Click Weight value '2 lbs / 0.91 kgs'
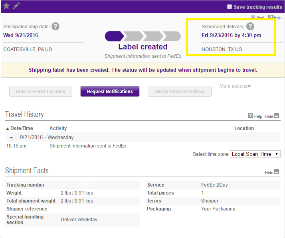 tap(77, 193)
